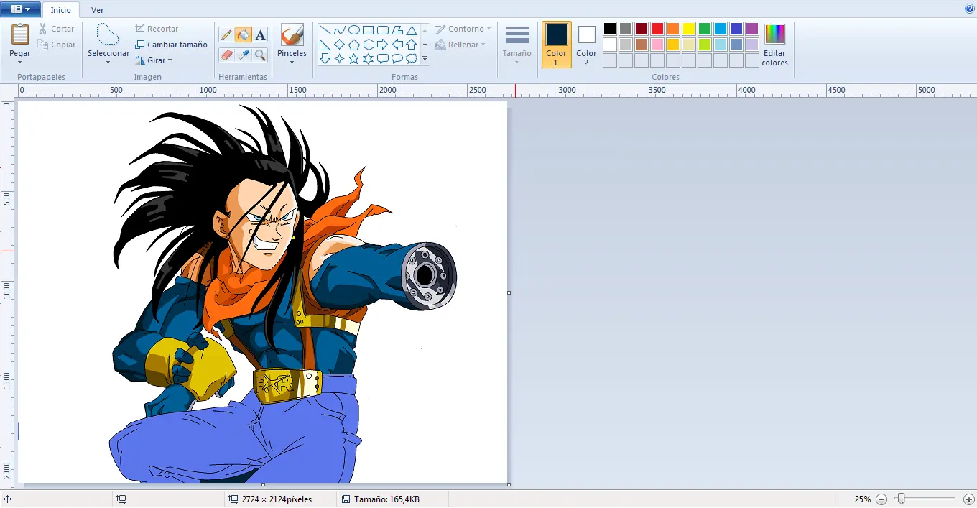977x508 pixels.
Task: Choose the up arrow shape
Action: click(412, 45)
